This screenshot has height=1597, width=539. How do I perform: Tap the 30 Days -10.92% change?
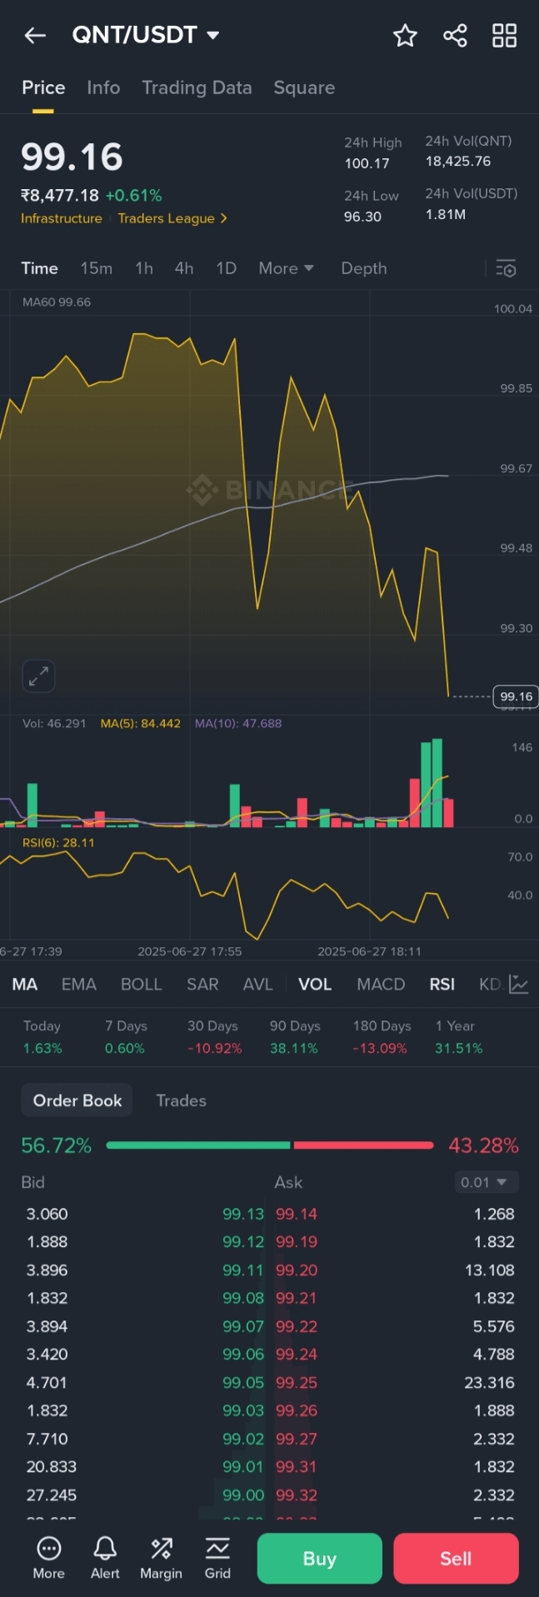[x=214, y=1037]
